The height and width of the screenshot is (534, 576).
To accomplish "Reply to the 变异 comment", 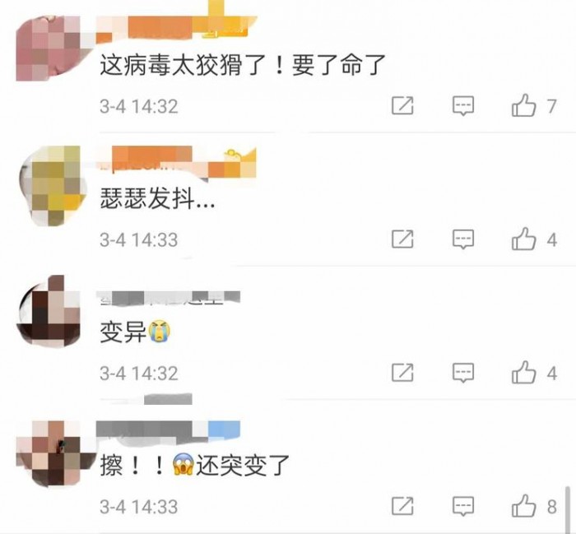I will (x=462, y=373).
